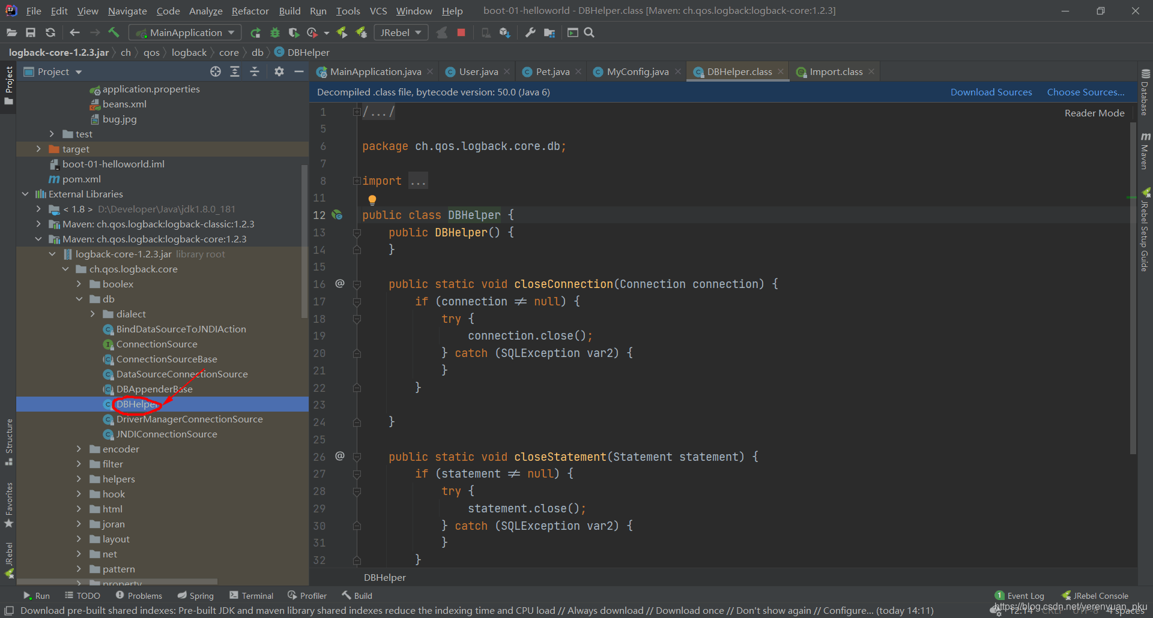Viewport: 1153px width, 618px height.
Task: Toggle JRebel panel on left stripe
Action: tap(8, 560)
